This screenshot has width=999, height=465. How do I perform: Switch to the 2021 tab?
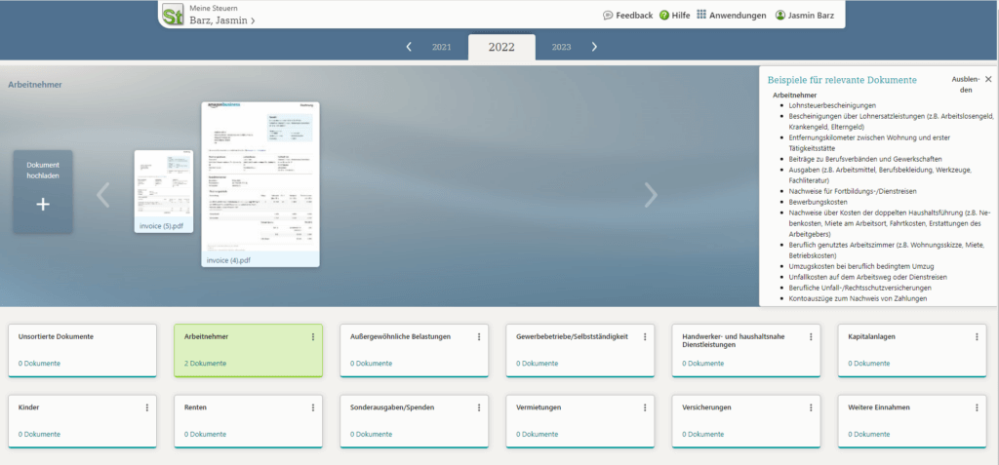[x=441, y=47]
